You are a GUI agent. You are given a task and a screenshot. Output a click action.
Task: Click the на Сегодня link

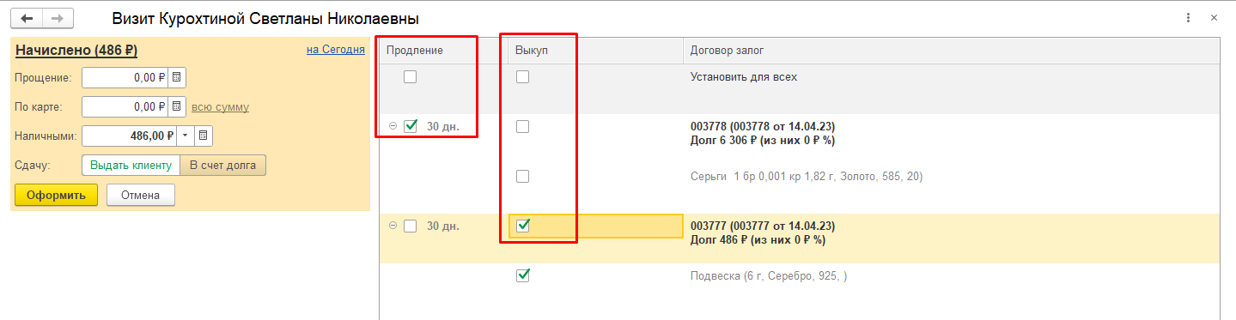pyautogui.click(x=336, y=50)
